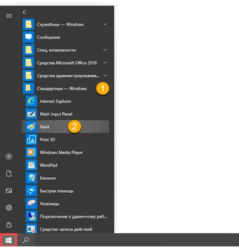Open the Сообщения messaging app
Viewport: 239px width, 247px height.
65,37
